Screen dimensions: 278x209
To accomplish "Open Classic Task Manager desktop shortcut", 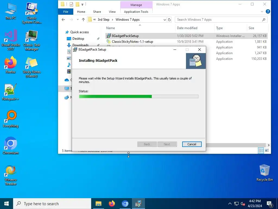I will [31, 40].
